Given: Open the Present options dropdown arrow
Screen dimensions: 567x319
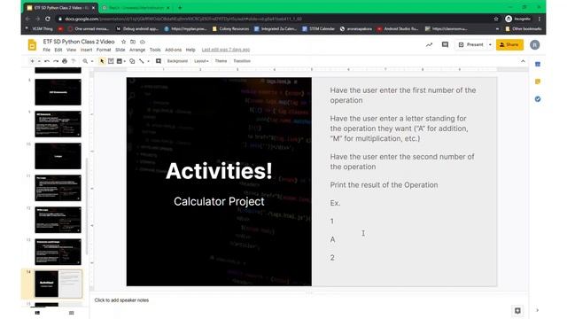Looking at the screenshot, I should (490, 45).
